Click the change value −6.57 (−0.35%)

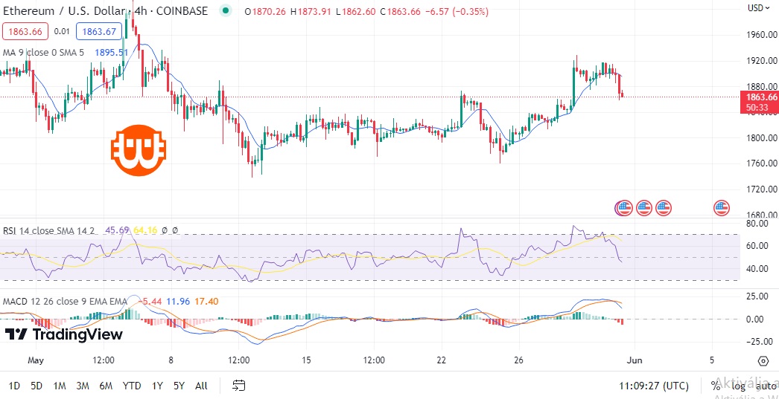point(457,11)
